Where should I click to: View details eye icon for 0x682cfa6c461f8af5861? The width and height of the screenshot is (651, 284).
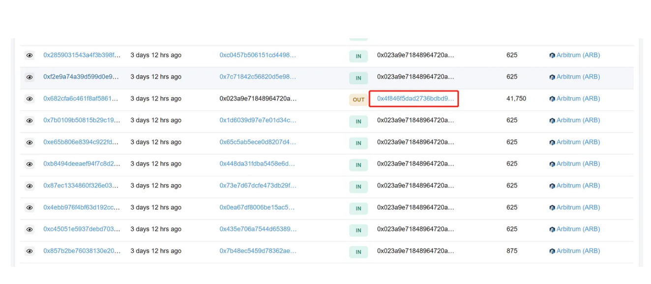[30, 99]
